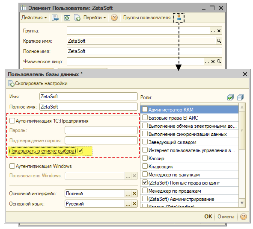
Task: Check the Кладовщик role
Action: 145,166
